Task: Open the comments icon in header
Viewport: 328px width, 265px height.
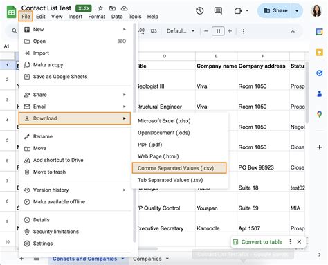Action: [x=218, y=10]
